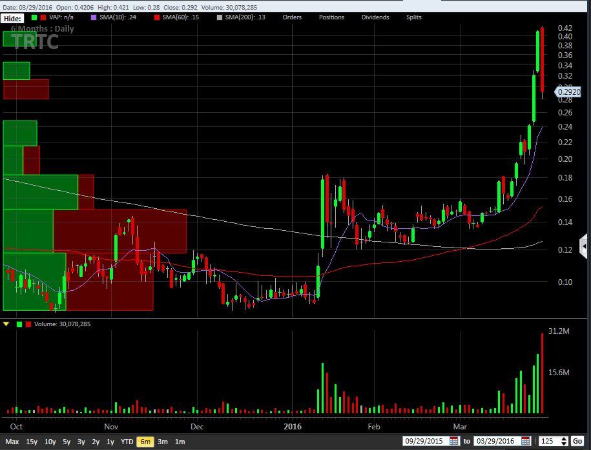This screenshot has height=450, width=591.
Task: Open the end date calendar picker
Action: pos(526,441)
